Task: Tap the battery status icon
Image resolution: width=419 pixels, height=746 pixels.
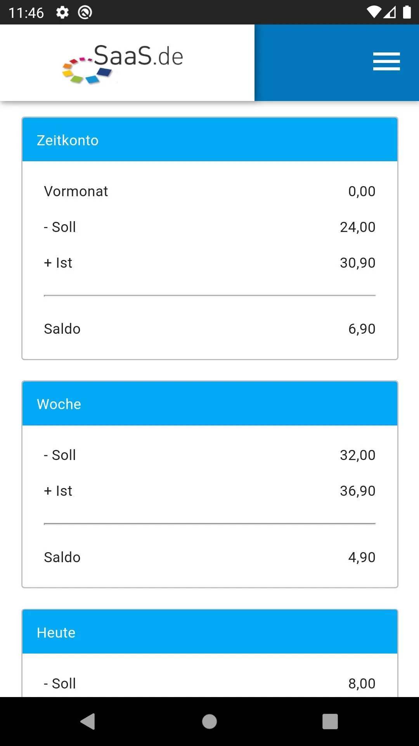Action: tap(407, 12)
